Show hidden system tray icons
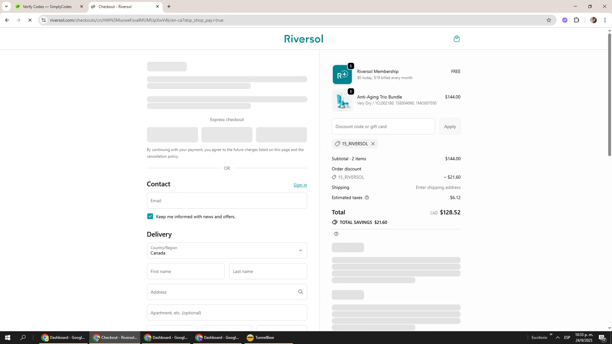 558,337
